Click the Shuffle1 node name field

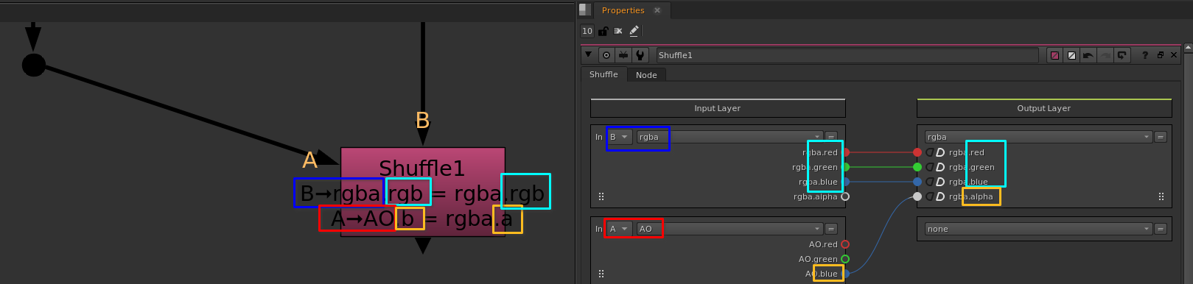[847, 55]
